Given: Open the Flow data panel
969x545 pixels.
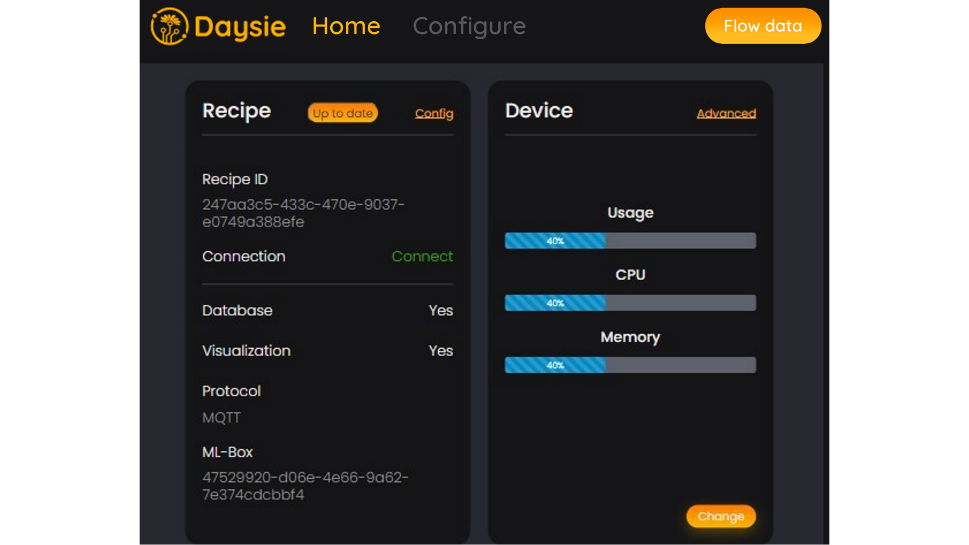Looking at the screenshot, I should tap(763, 26).
